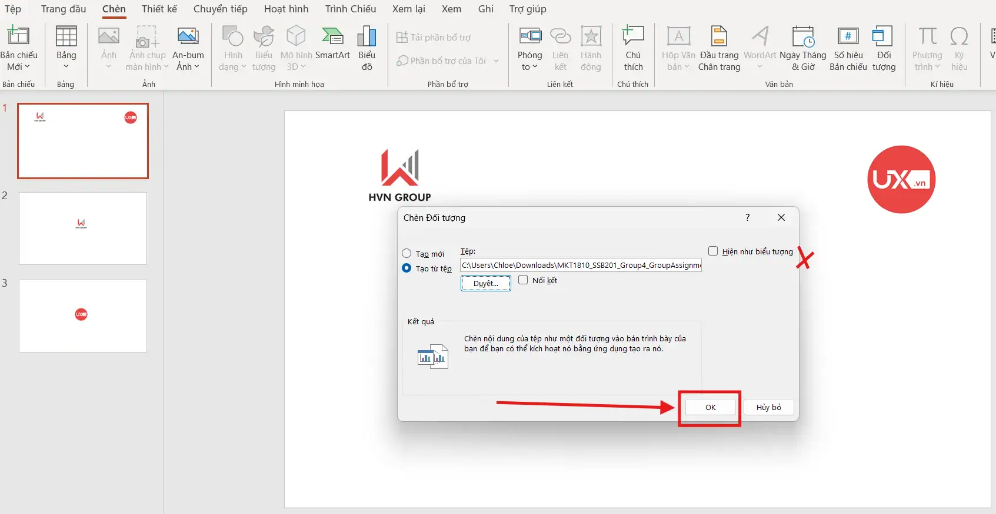This screenshot has height=514, width=996.
Task: Expand Phóng to dropdown arrow
Action: [535, 66]
